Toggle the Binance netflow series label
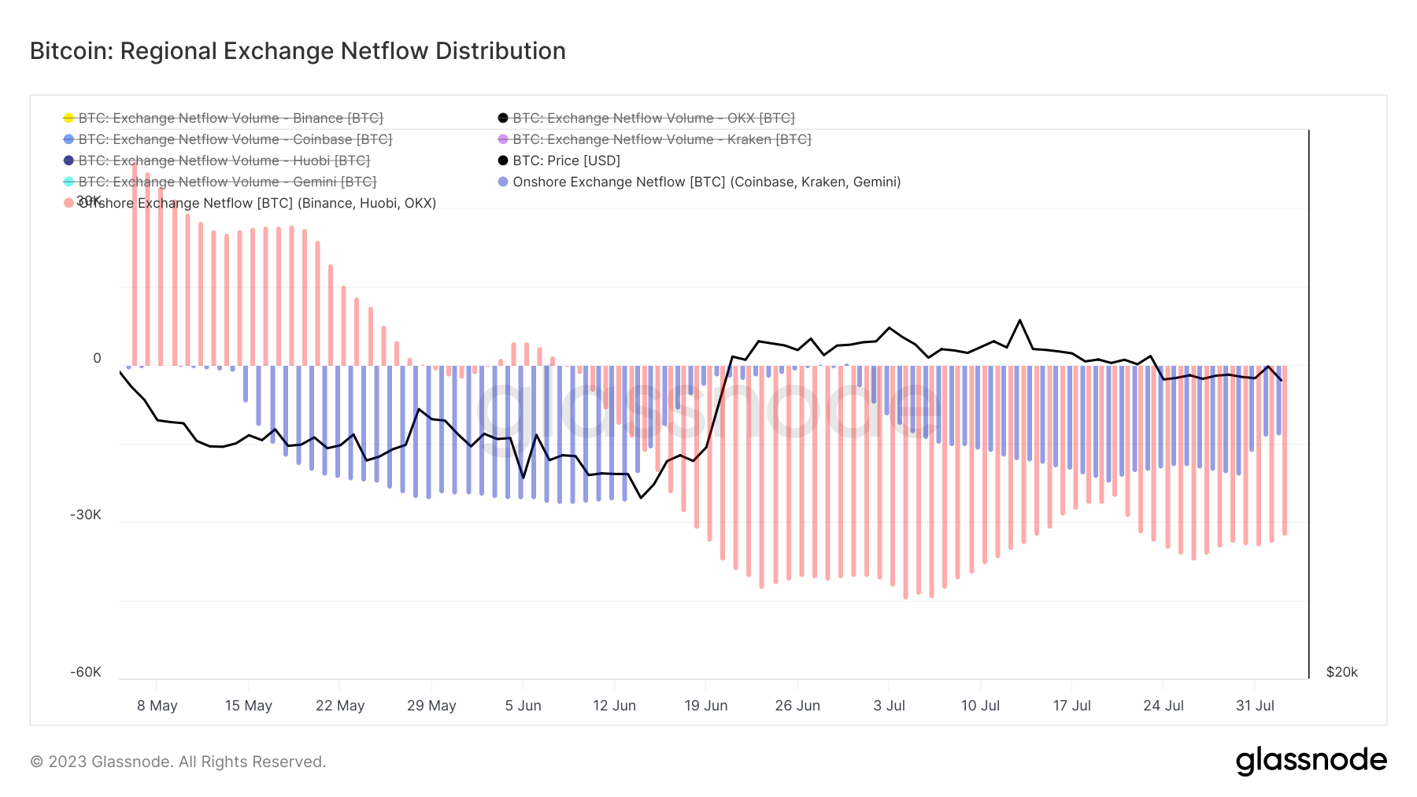Image resolution: width=1417 pixels, height=797 pixels. coord(231,118)
